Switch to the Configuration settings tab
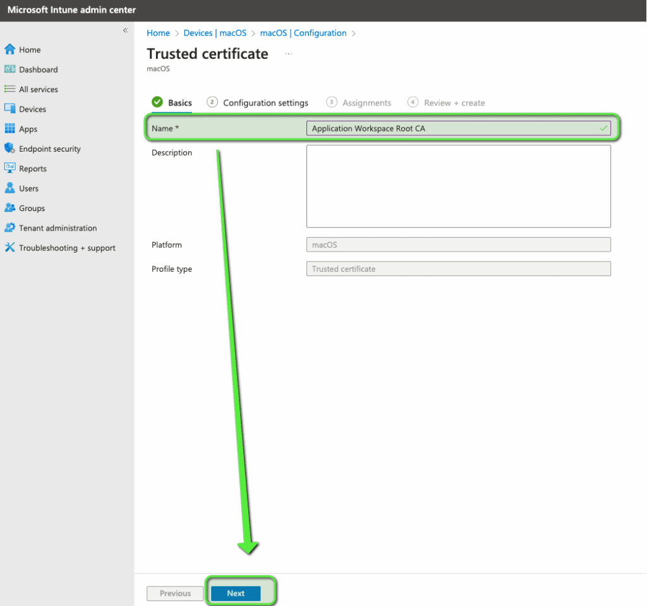The height and width of the screenshot is (606, 647). click(265, 102)
